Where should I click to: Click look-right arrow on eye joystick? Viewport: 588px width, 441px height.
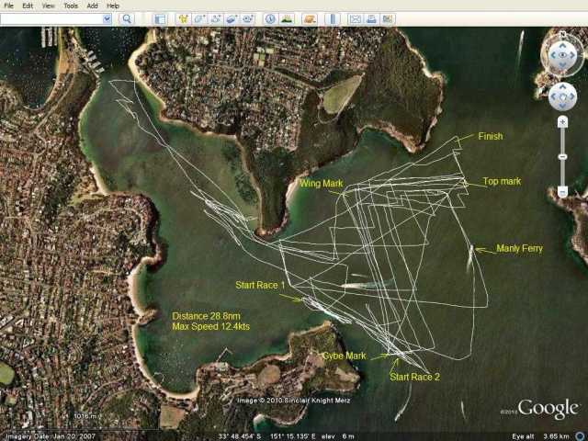(572, 55)
